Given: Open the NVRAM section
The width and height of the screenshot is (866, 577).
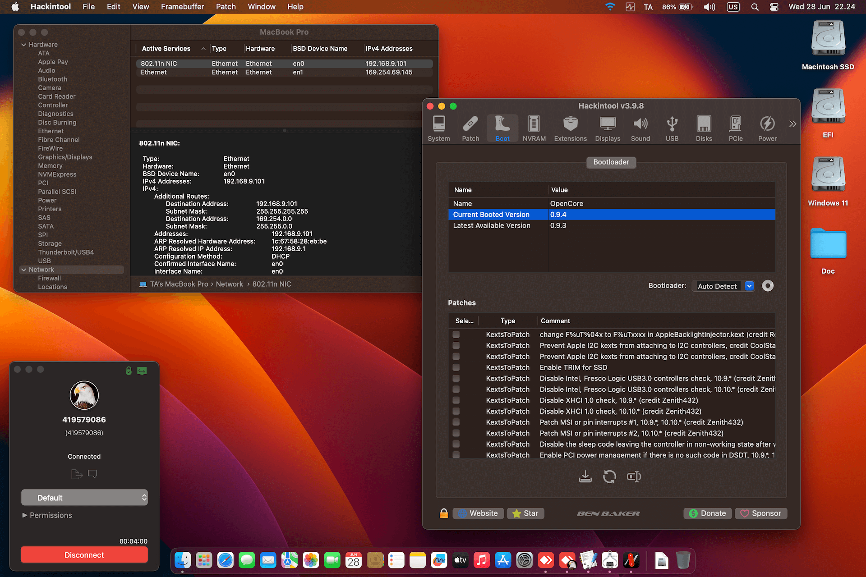Looking at the screenshot, I should 534,128.
